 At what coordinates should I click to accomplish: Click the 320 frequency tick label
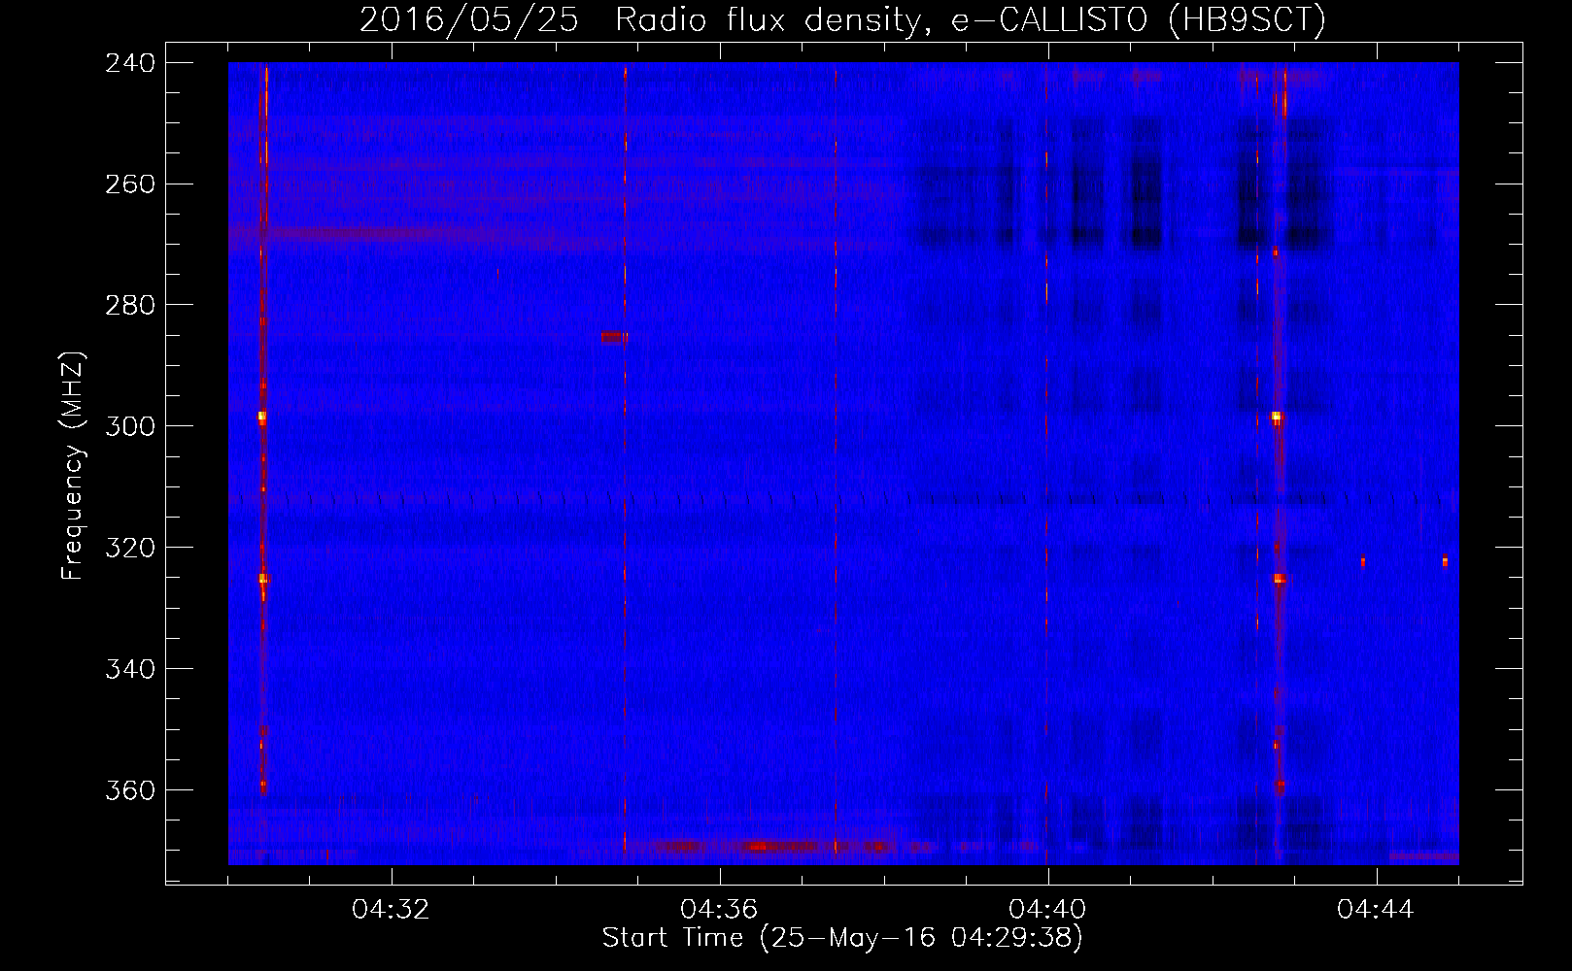point(130,549)
